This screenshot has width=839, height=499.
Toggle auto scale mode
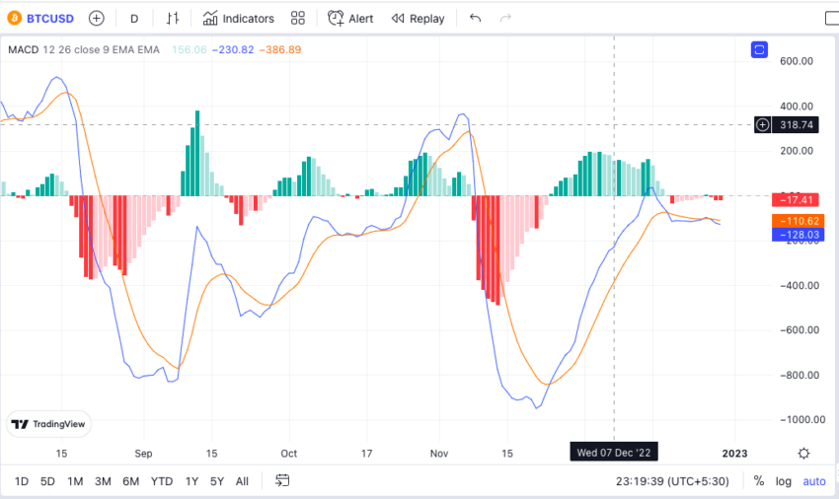814,481
